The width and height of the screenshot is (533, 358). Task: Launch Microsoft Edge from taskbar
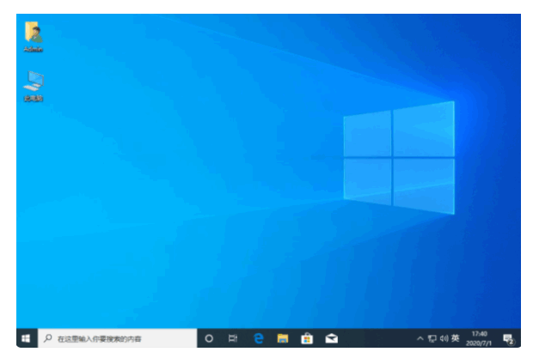tap(259, 338)
